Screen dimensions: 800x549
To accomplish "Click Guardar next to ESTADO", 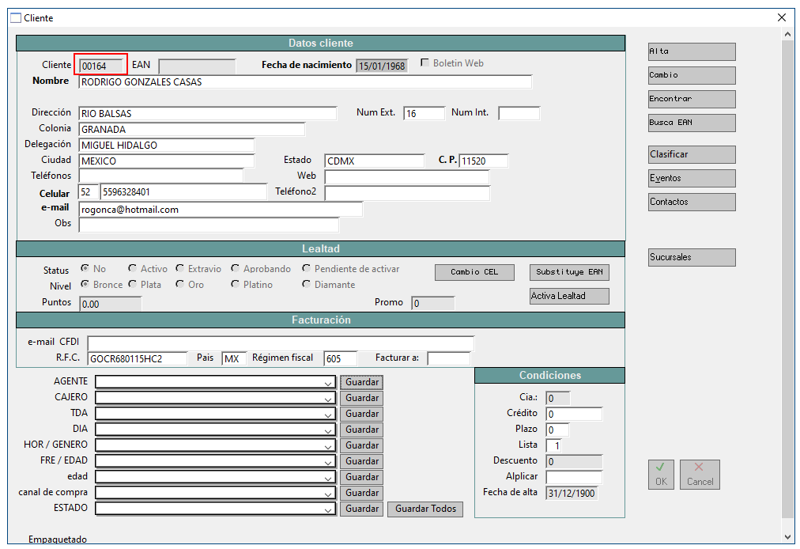I will pyautogui.click(x=362, y=509).
